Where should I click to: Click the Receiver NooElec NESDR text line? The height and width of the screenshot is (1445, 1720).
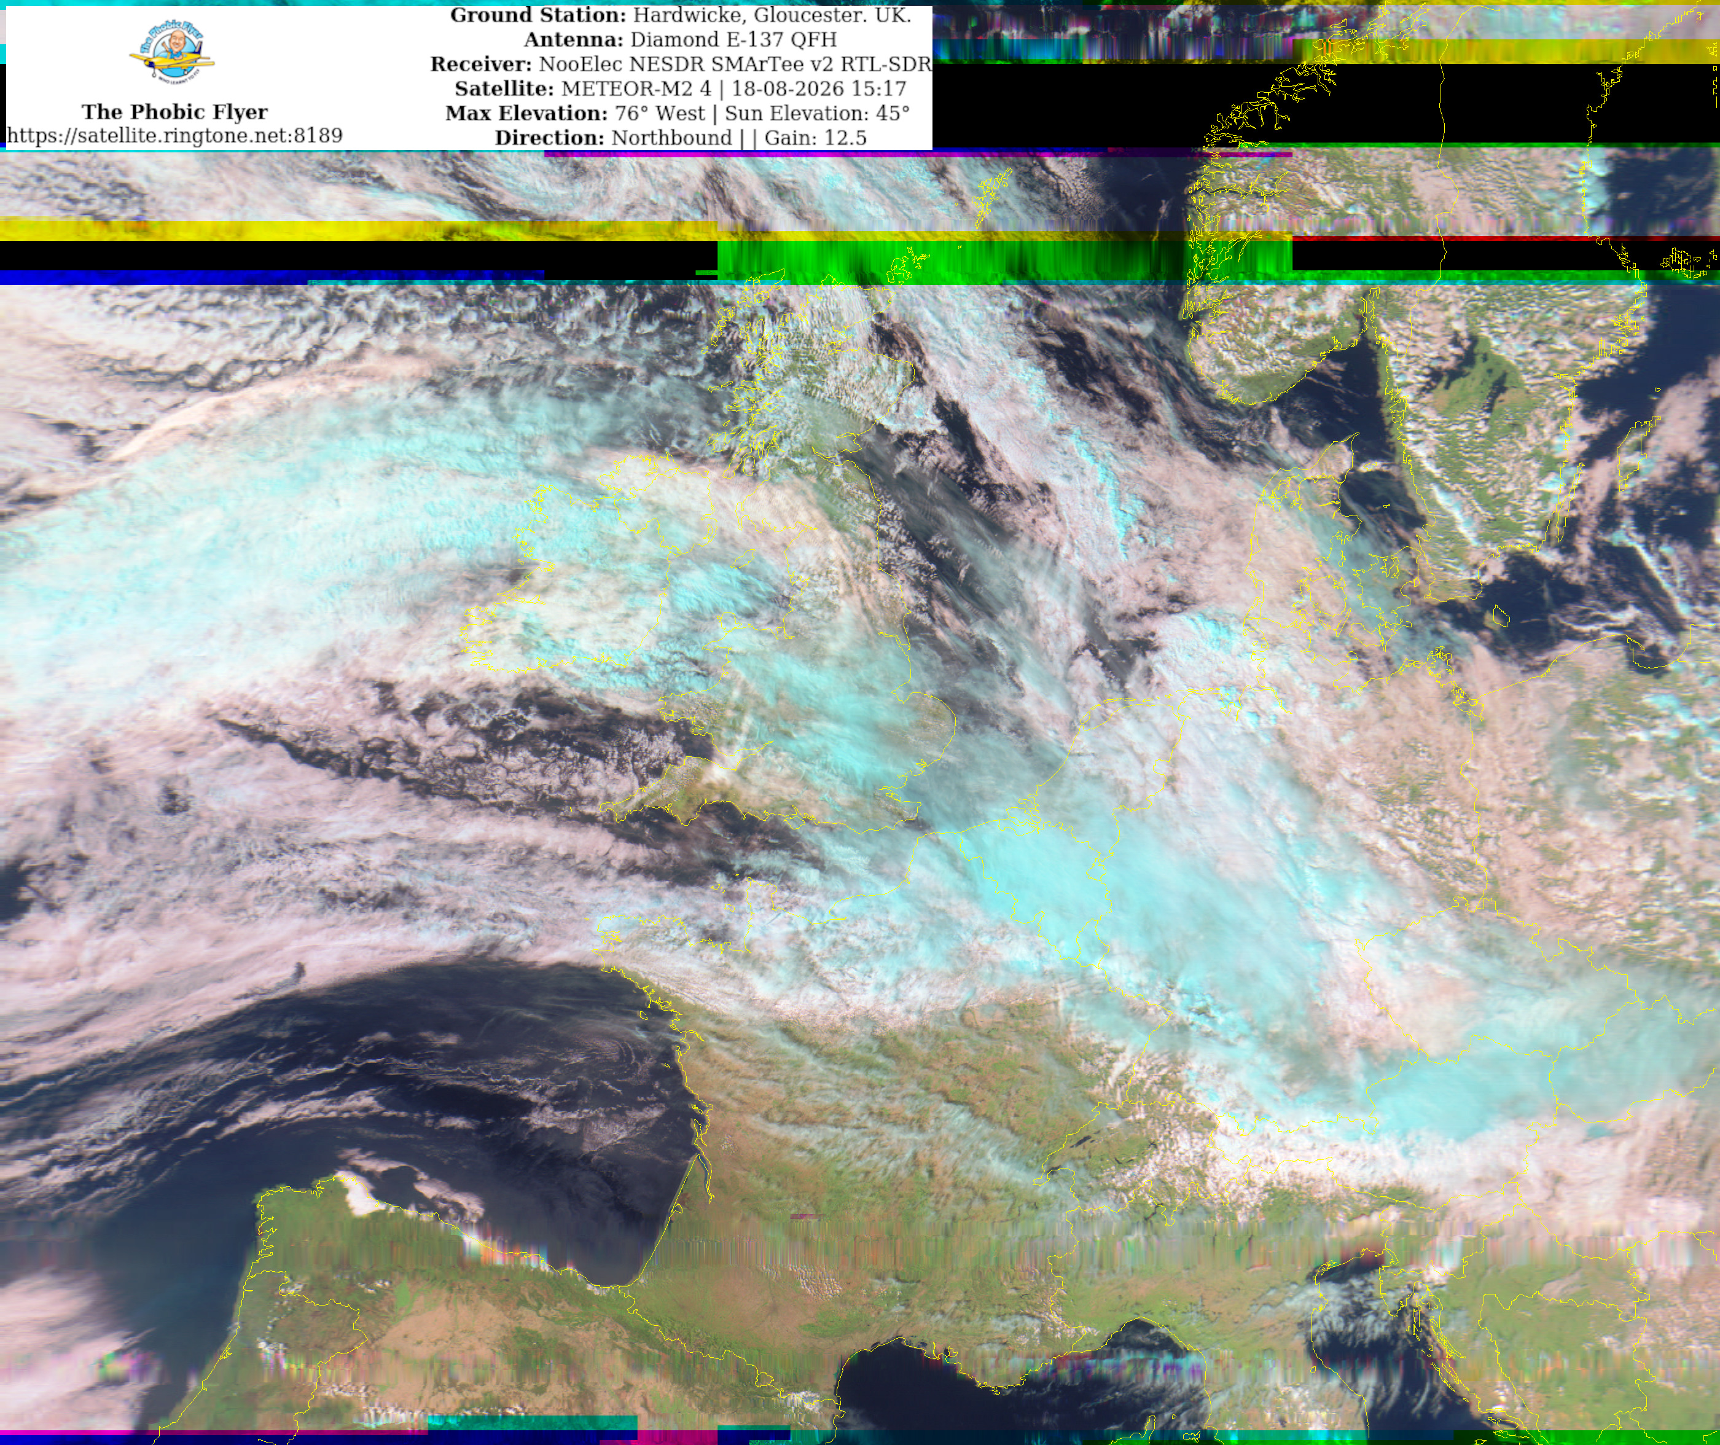coord(681,65)
